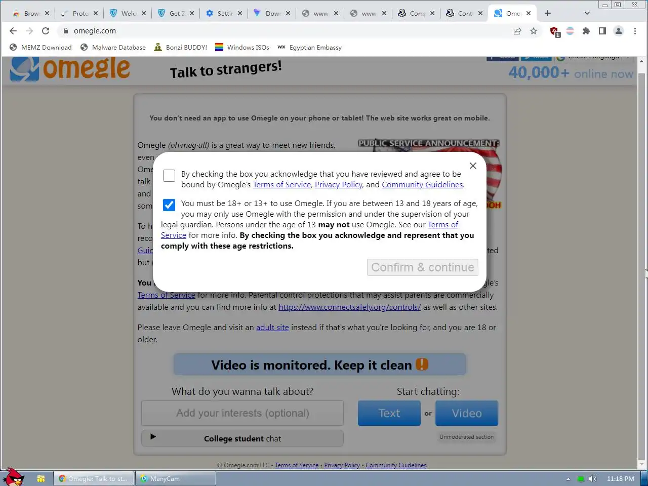The width and height of the screenshot is (648, 486).
Task: Open the Extensions puzzle piece menu
Action: pos(586,31)
